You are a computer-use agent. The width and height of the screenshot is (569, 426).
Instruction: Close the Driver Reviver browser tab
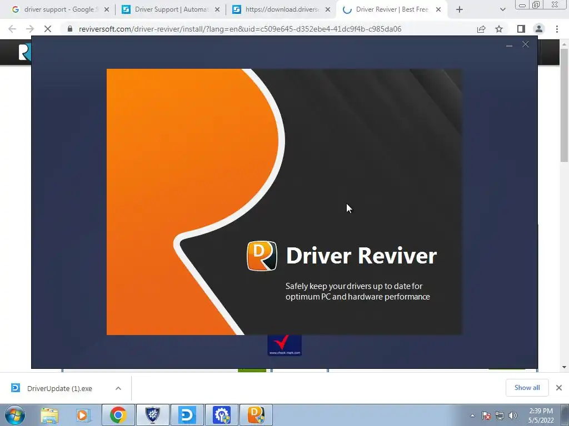(438, 10)
